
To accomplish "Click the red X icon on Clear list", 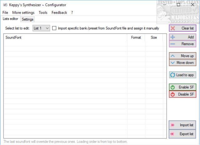I will [173, 28].
